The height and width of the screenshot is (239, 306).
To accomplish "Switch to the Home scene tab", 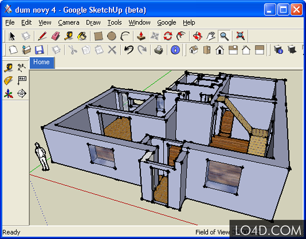I will coord(42,62).
